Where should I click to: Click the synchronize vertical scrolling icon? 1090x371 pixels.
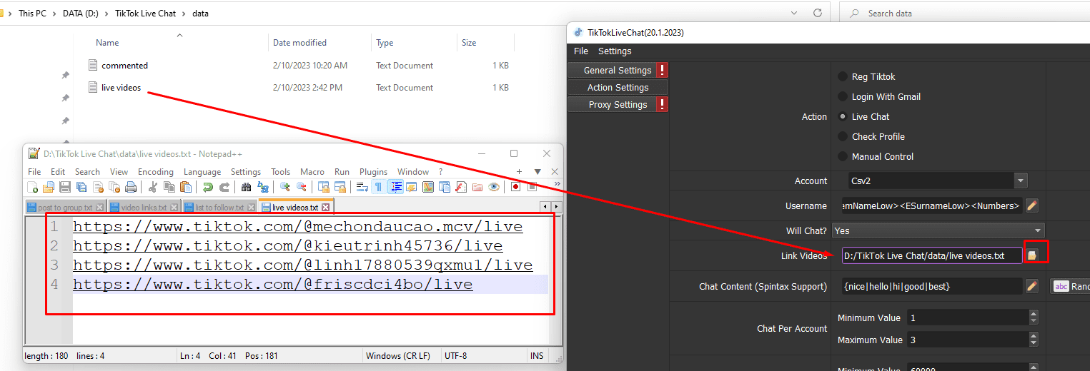click(323, 187)
